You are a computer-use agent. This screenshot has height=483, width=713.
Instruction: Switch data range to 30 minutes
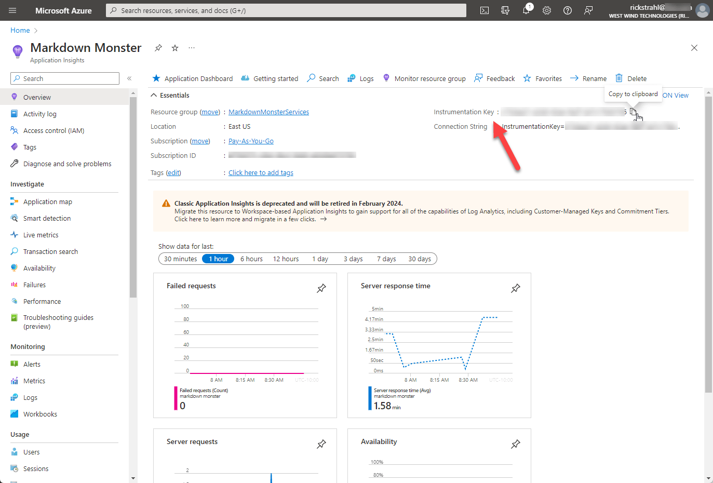[x=180, y=259]
